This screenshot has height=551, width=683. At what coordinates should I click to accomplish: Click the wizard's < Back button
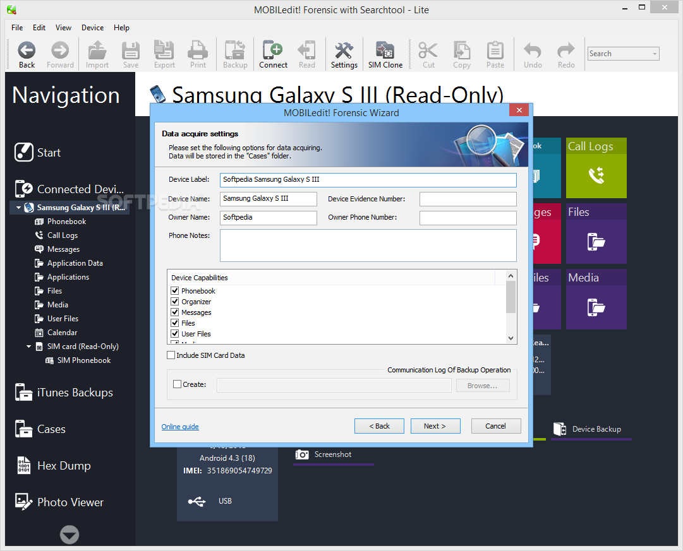click(379, 426)
